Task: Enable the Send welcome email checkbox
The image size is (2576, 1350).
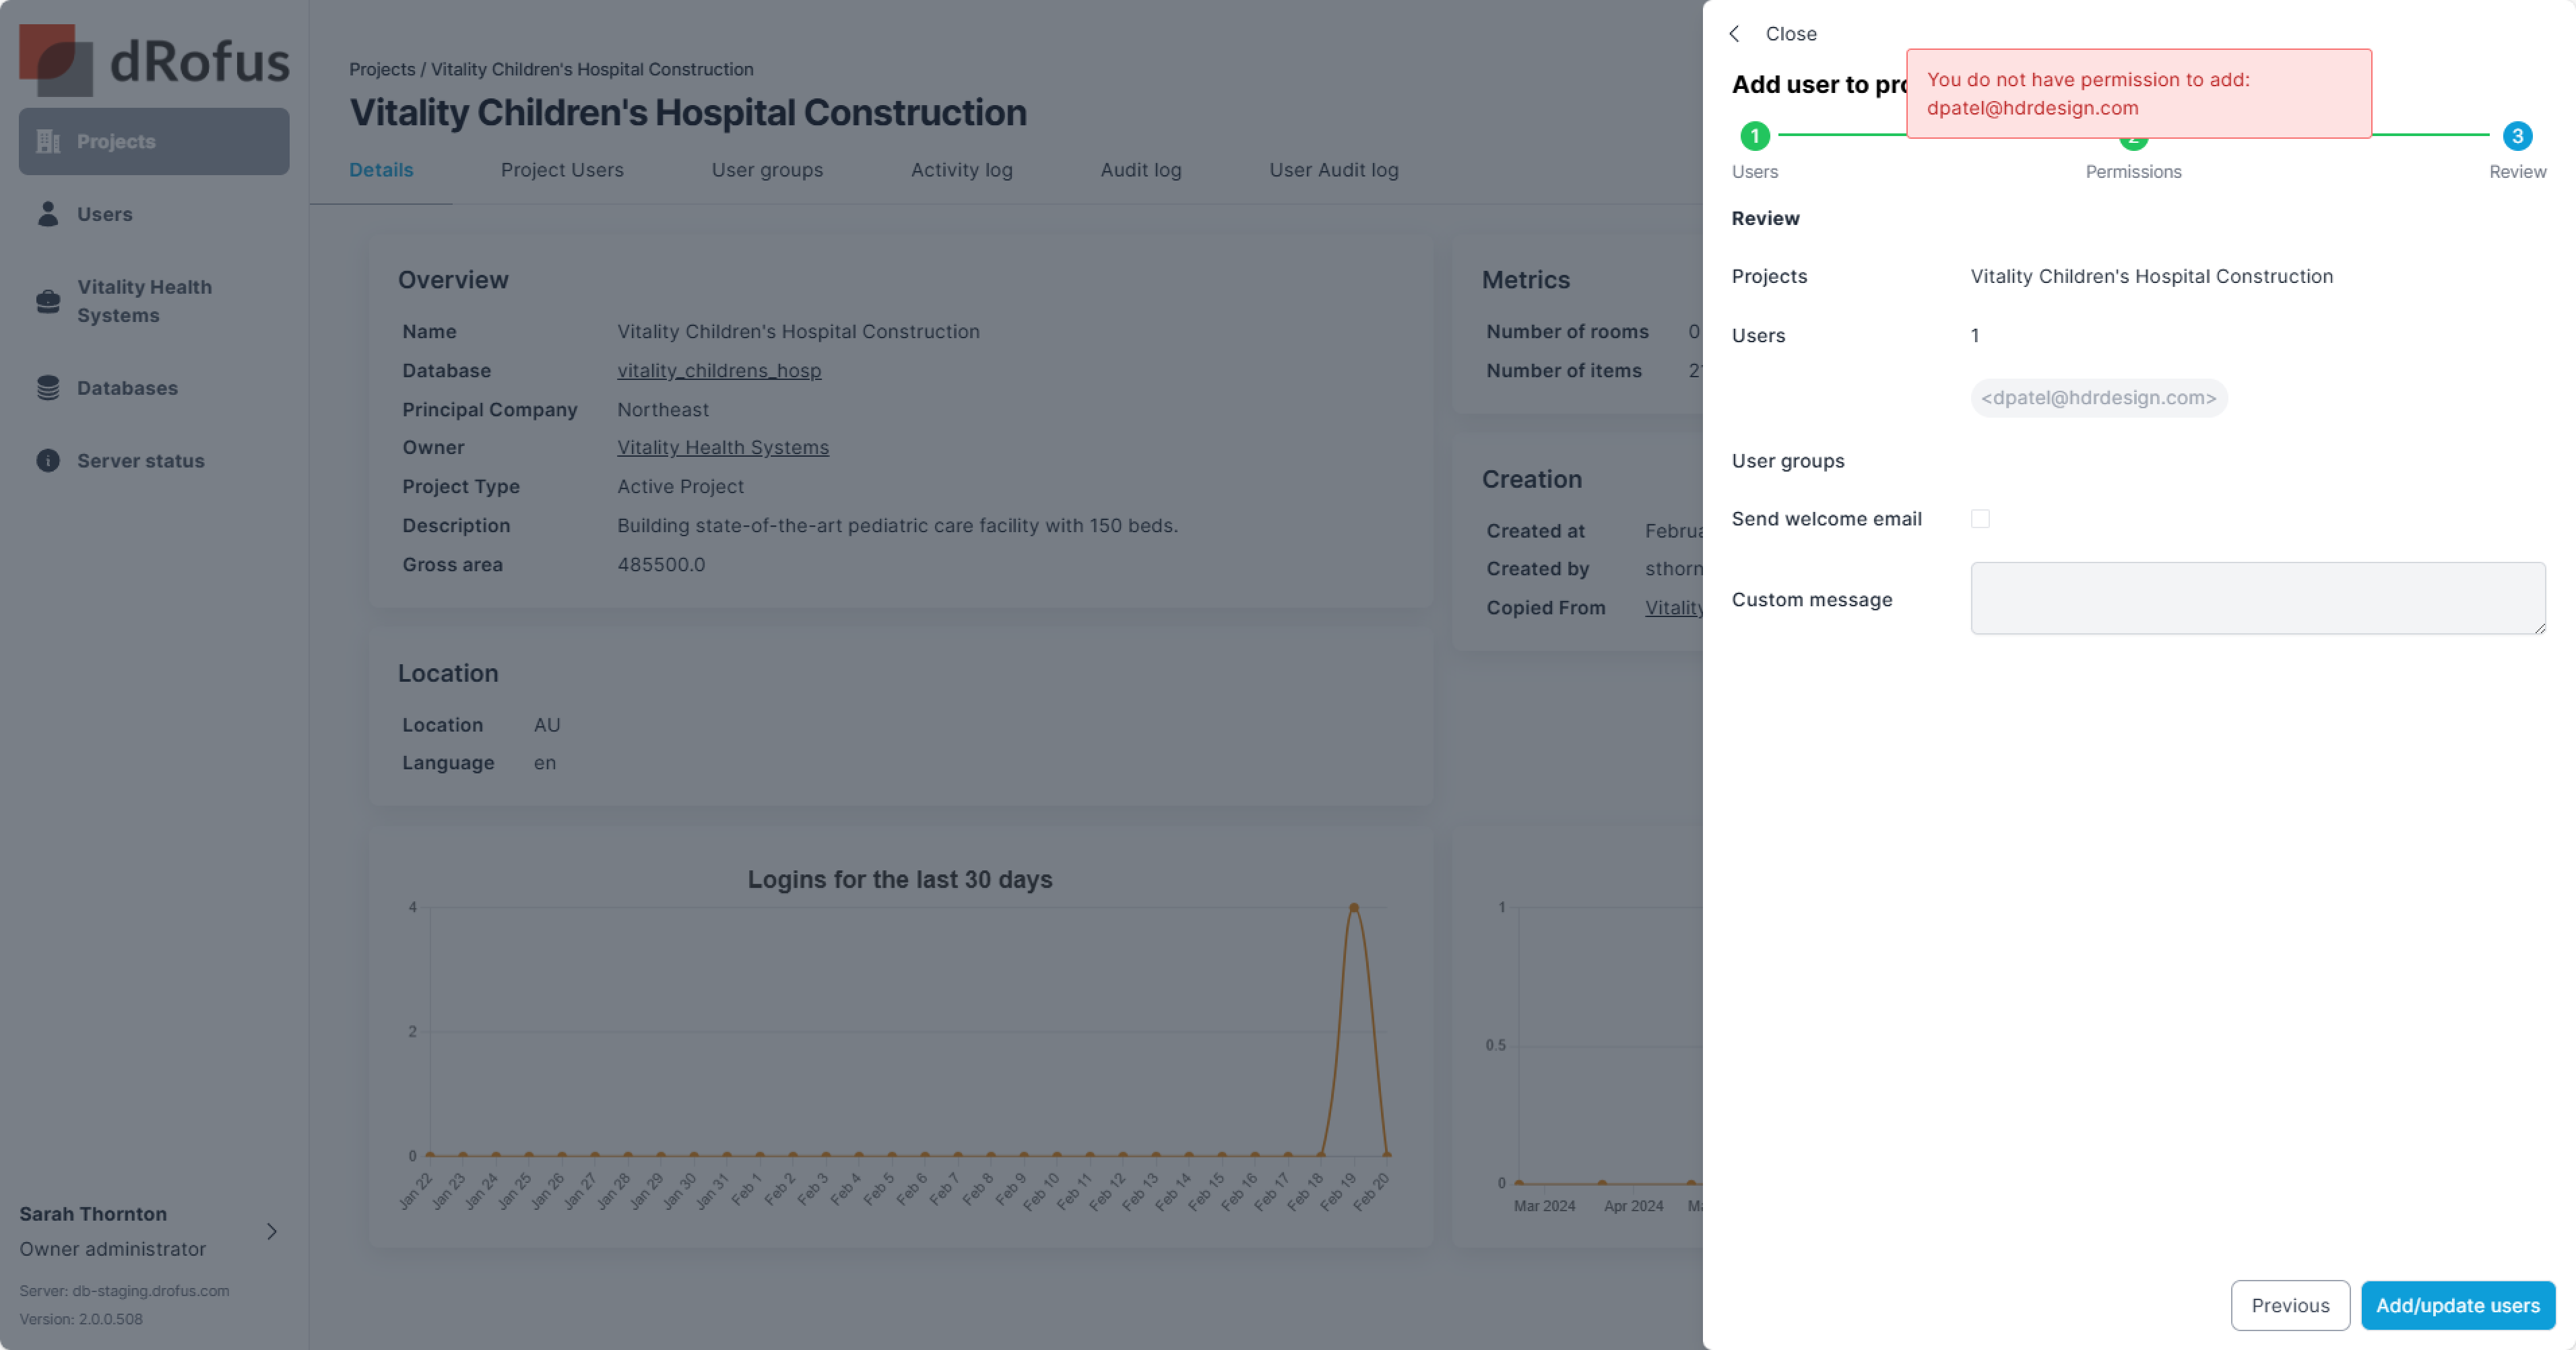Action: [1980, 519]
